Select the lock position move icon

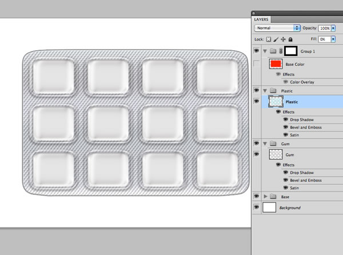(283, 39)
